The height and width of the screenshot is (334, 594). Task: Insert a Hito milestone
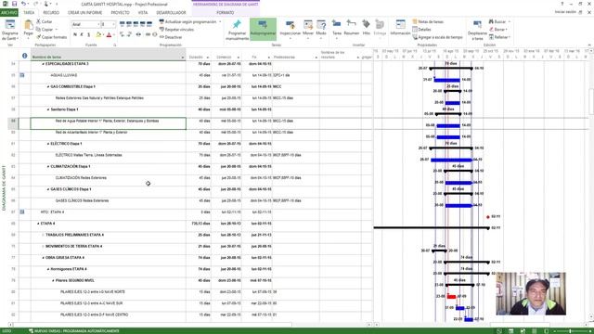click(x=366, y=28)
